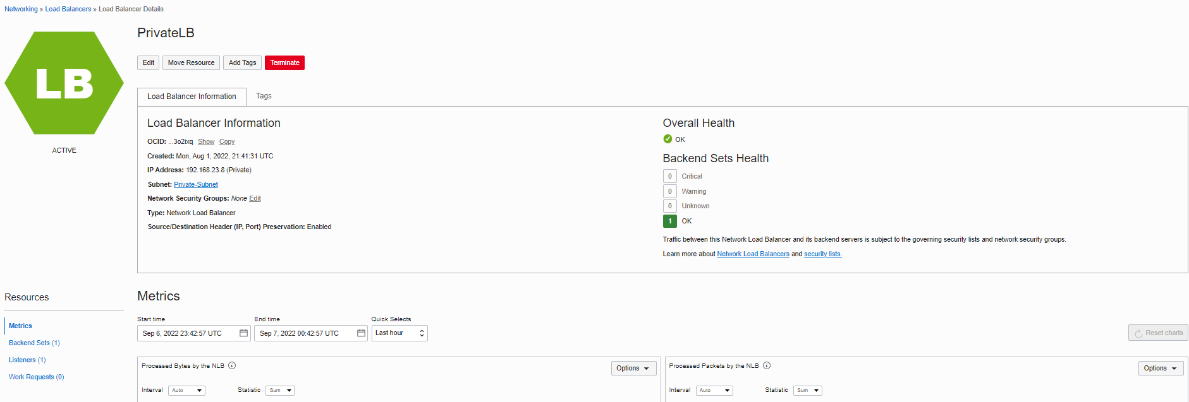Open Listeners (1) resource
Image resolution: width=1189 pixels, height=402 pixels.
[x=27, y=360]
